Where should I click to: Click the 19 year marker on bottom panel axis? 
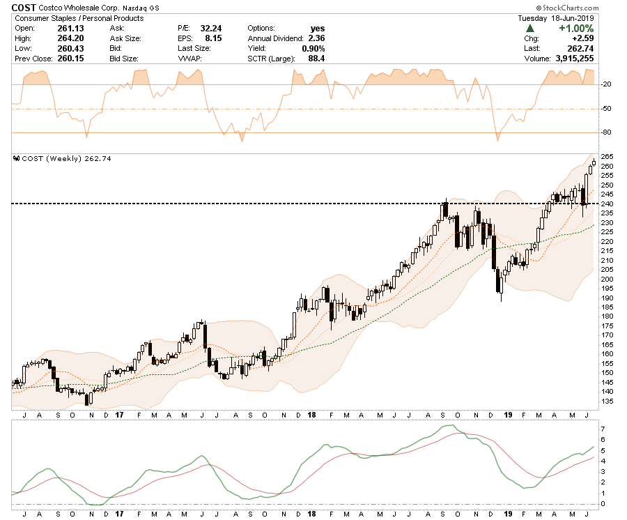[x=508, y=514]
